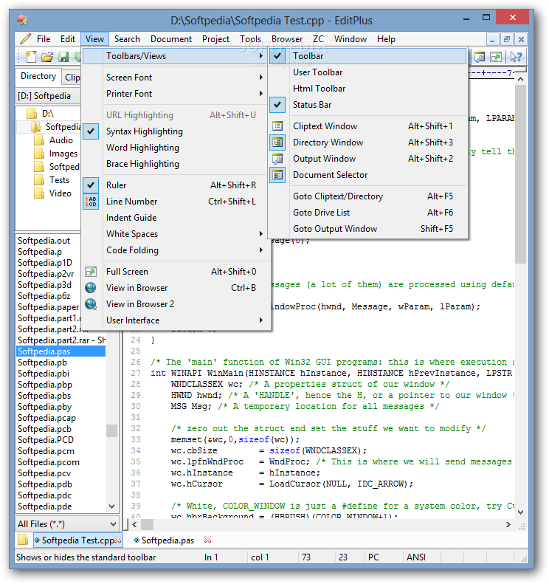Image resolution: width=549 pixels, height=584 pixels.
Task: Toggle the Toolbar checkmark option
Action: pyautogui.click(x=367, y=56)
